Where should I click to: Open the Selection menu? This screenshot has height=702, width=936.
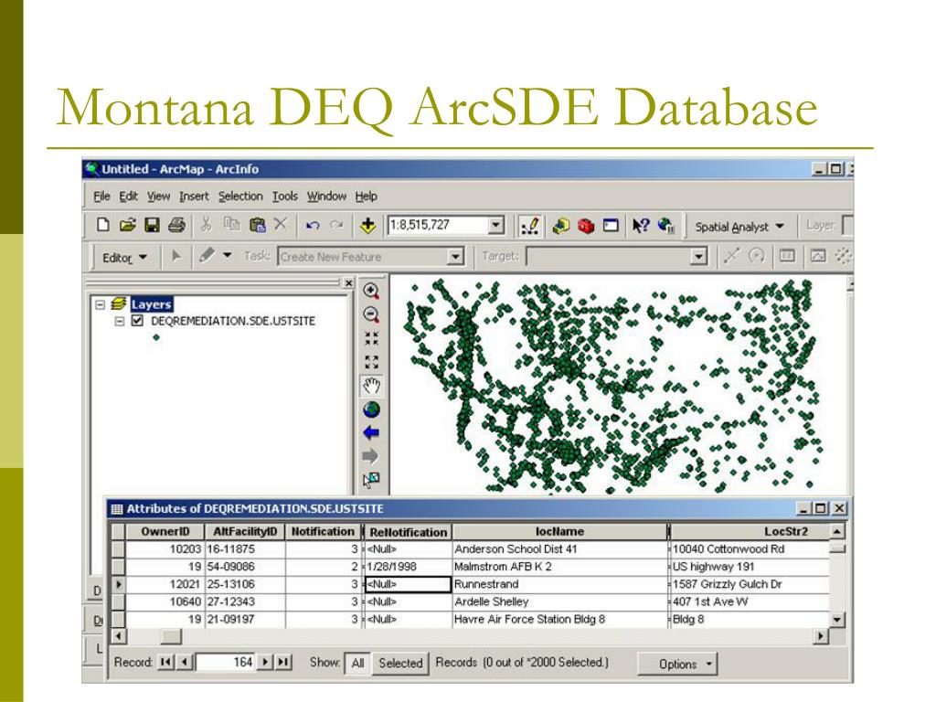[x=240, y=197]
